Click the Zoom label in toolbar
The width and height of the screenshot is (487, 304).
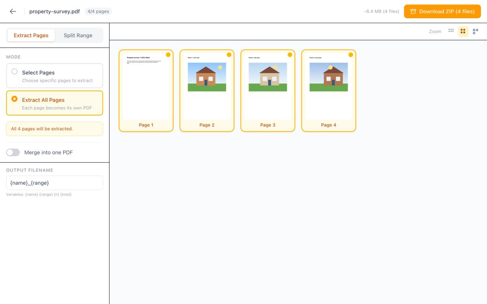pyautogui.click(x=435, y=32)
